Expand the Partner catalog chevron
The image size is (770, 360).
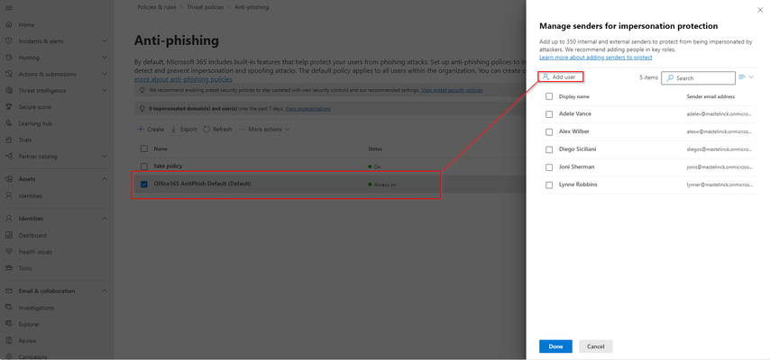105,157
